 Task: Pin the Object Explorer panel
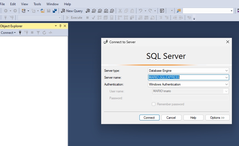pos(60,26)
